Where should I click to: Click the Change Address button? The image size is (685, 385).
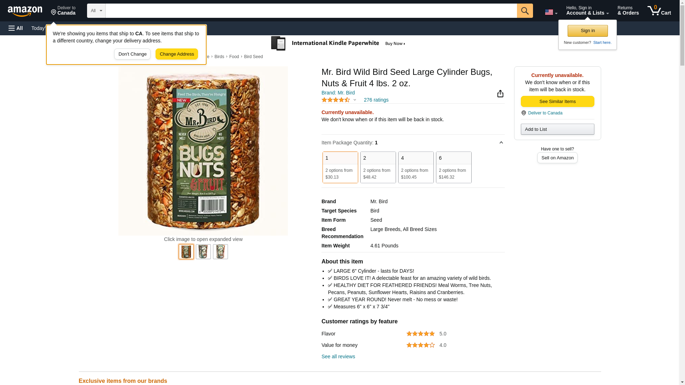tap(177, 54)
